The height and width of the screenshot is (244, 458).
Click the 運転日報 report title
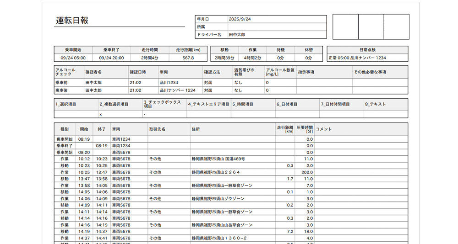pos(72,21)
